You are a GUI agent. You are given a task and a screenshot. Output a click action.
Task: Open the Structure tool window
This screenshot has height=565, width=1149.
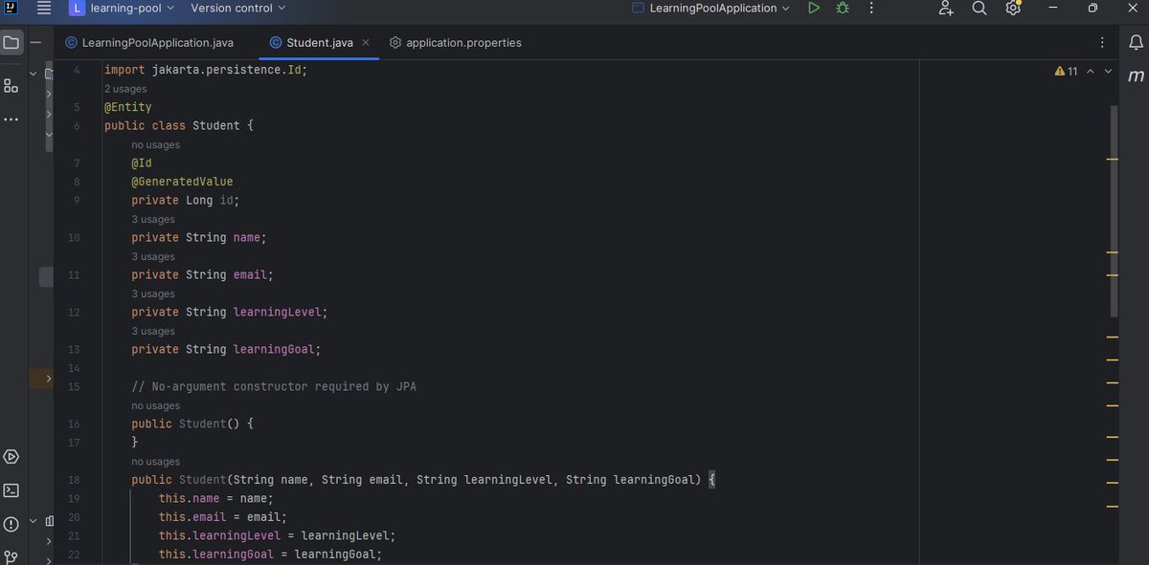coord(11,85)
